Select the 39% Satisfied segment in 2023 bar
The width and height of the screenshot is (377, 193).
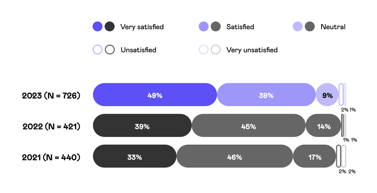[x=266, y=95]
